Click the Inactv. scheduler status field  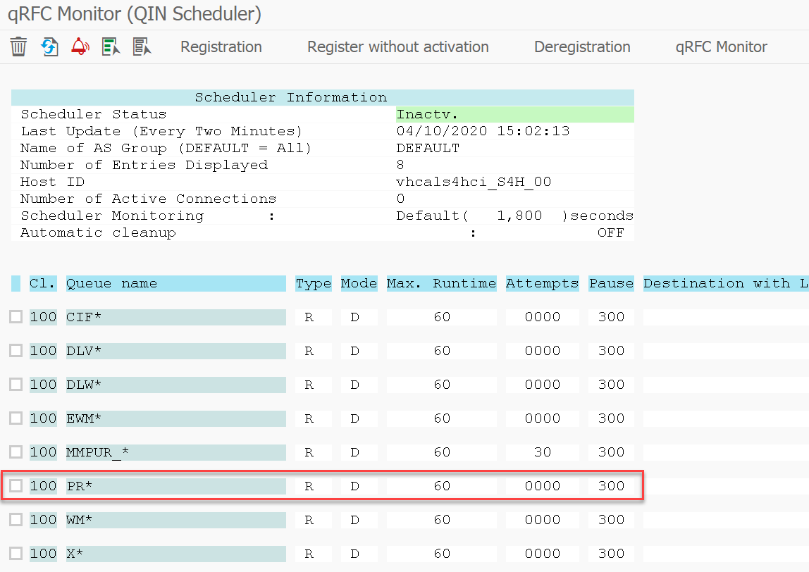[x=514, y=114]
